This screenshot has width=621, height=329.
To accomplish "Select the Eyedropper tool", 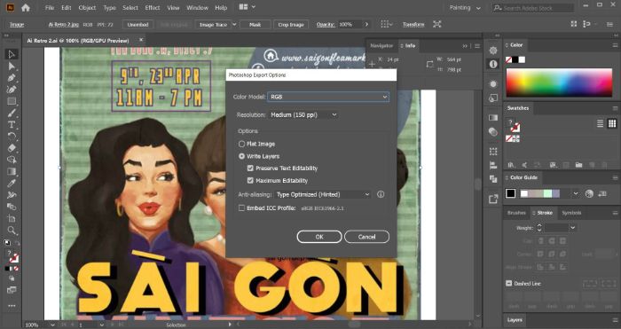I will pos(12,183).
